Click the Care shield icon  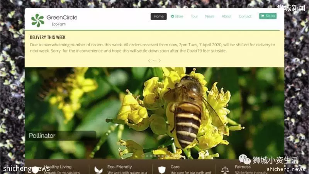162,170
